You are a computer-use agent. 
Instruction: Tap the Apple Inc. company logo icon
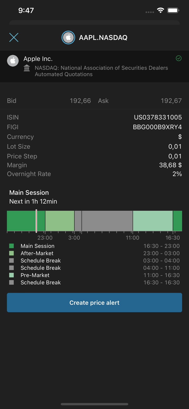click(x=13, y=61)
